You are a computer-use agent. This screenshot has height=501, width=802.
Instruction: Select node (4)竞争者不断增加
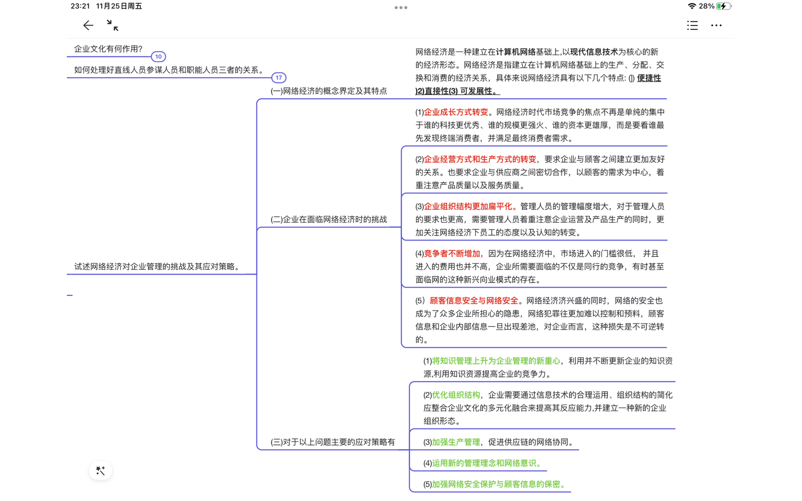coord(540,266)
